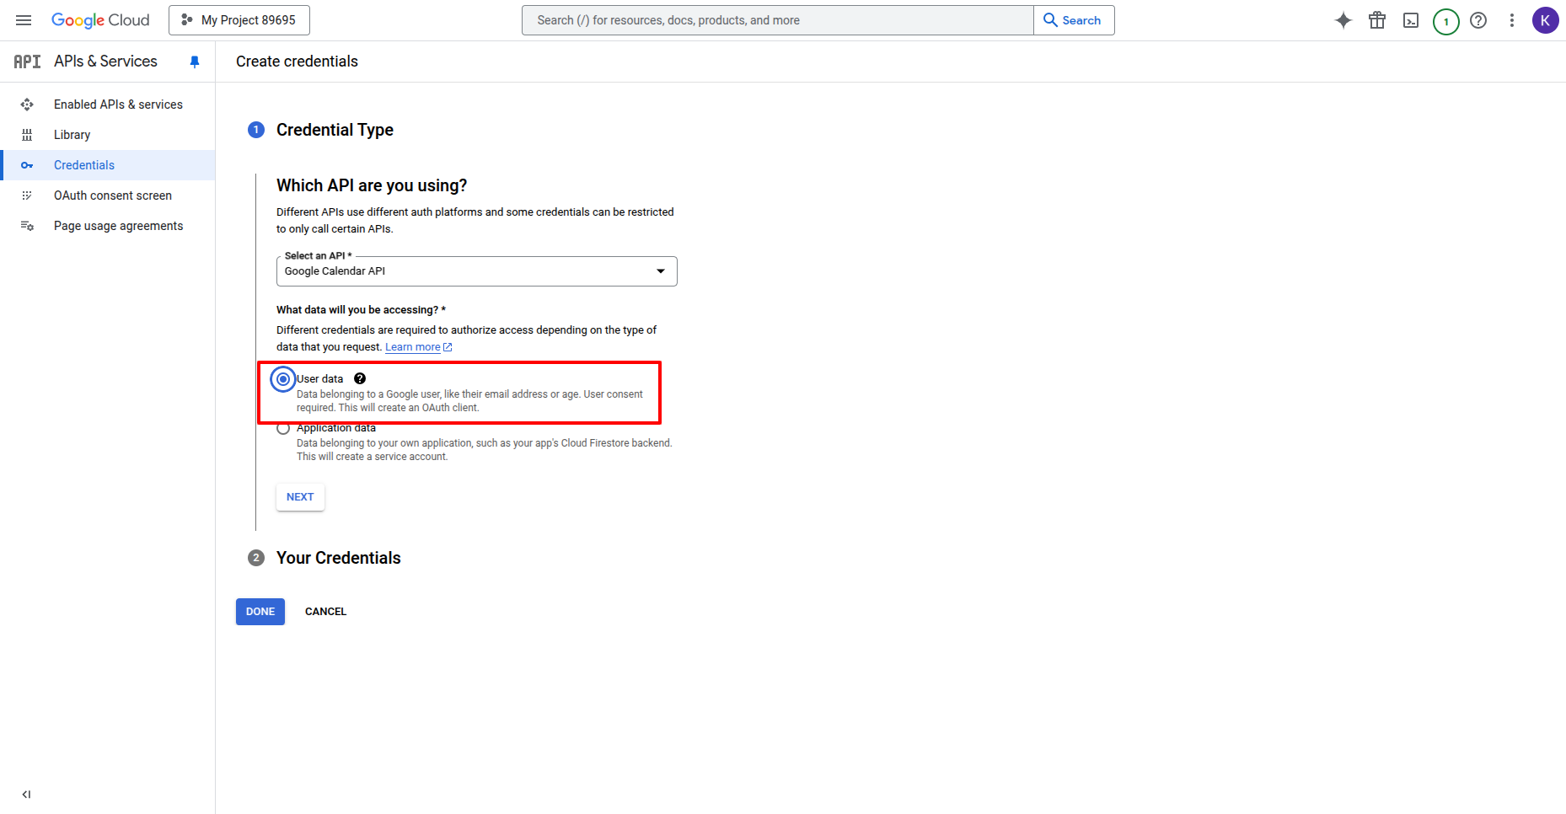Click the NEXT button
The height and width of the screenshot is (814, 1566).
tap(300, 497)
